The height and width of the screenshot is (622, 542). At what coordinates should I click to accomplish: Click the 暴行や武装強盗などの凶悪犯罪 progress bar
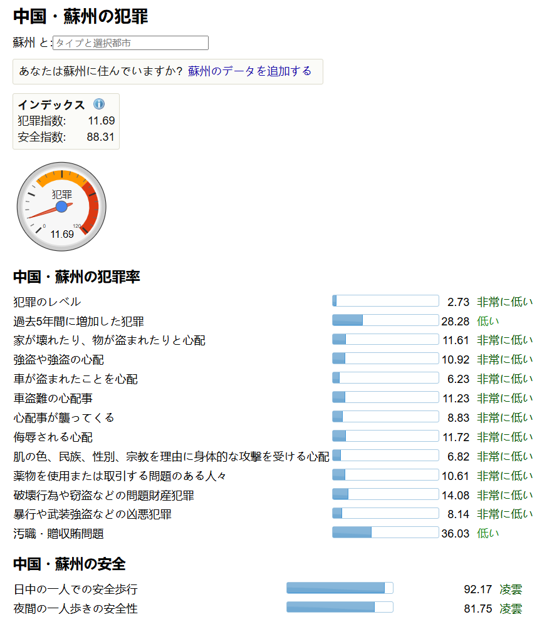click(x=385, y=513)
